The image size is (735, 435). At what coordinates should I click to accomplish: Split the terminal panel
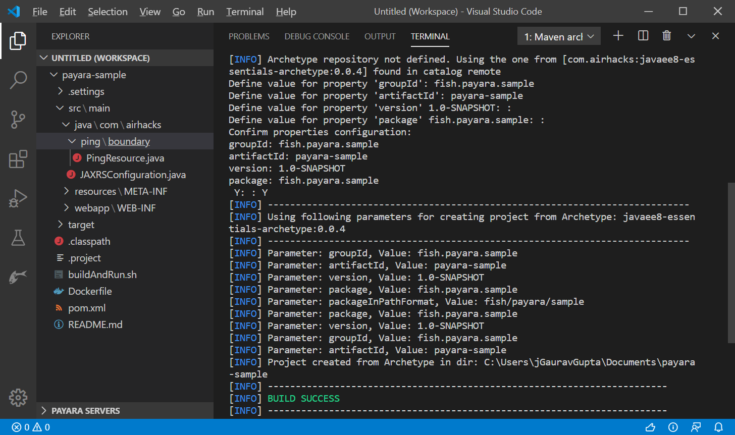tap(643, 36)
